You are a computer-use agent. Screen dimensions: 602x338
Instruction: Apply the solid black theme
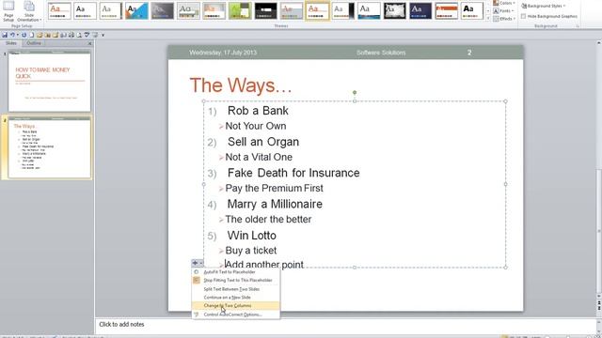(x=265, y=10)
